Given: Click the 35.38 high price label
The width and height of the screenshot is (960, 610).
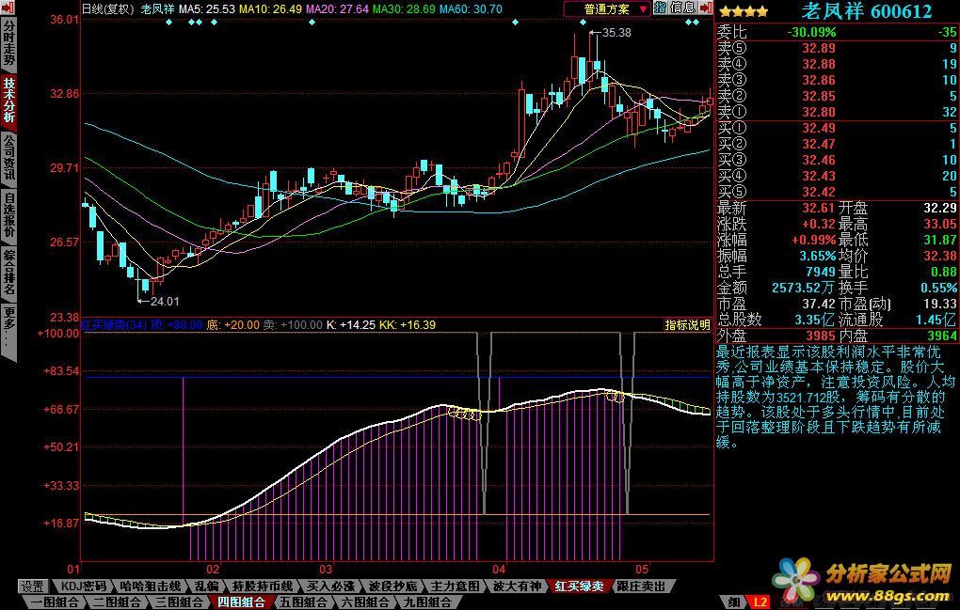Looking at the screenshot, I should [616, 32].
